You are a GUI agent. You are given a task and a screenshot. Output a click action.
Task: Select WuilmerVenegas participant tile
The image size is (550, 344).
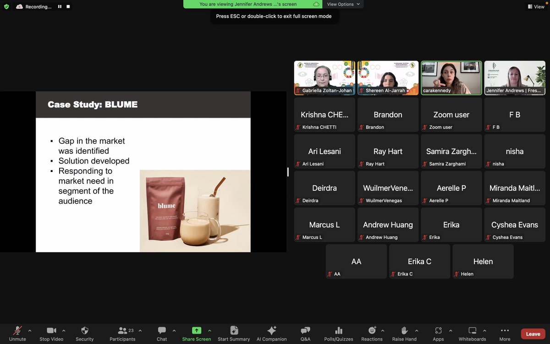[x=388, y=188]
